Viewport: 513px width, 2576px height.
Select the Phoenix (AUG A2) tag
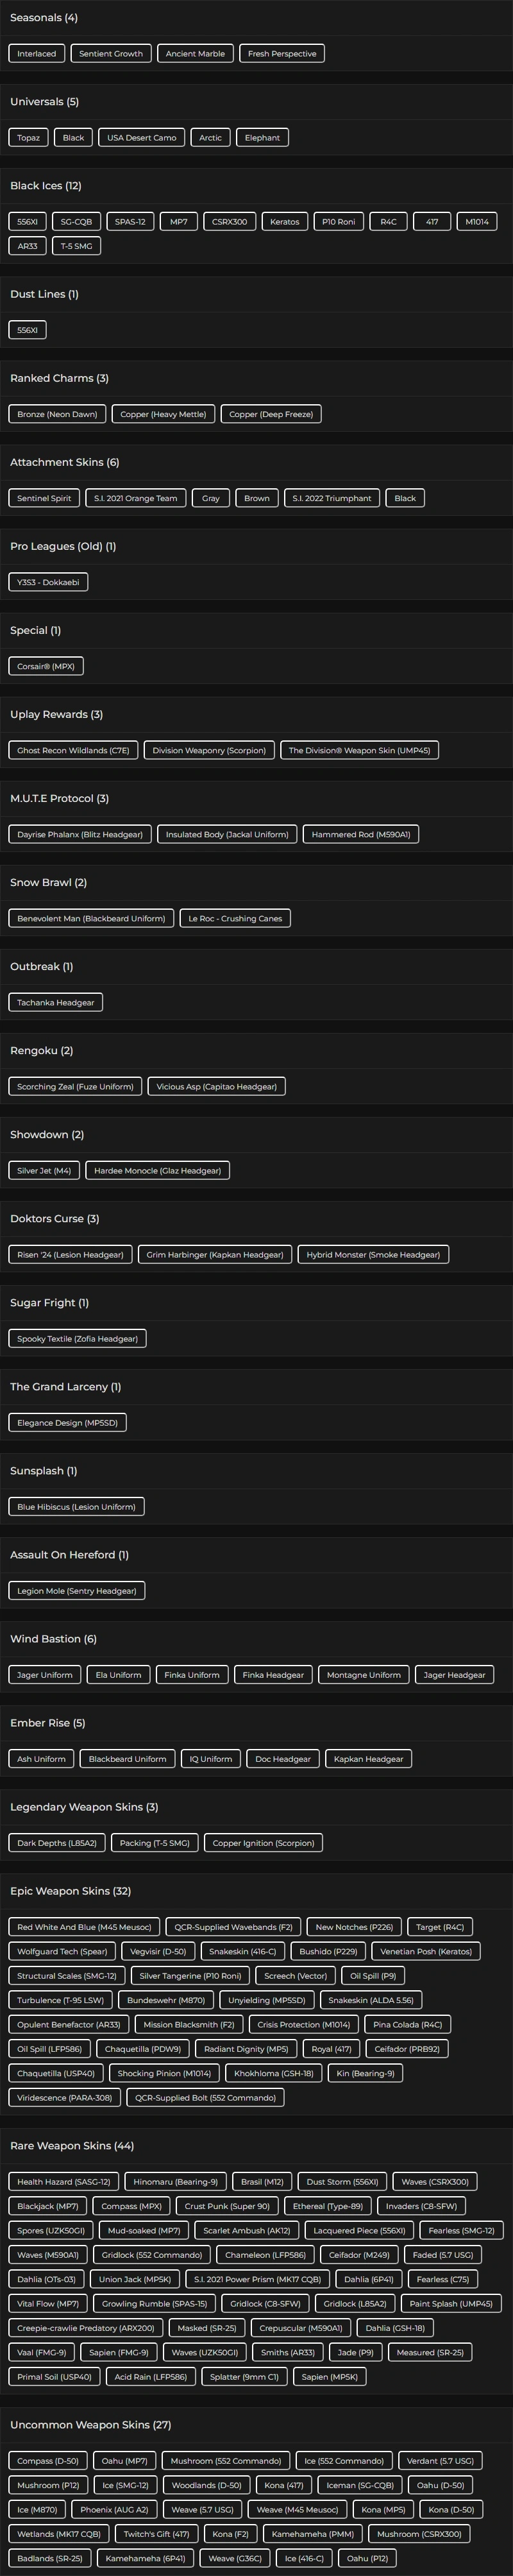coord(114,2509)
